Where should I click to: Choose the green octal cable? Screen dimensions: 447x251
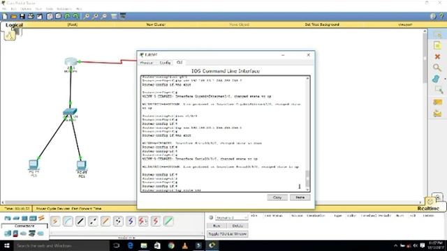pyautogui.click(x=168, y=221)
